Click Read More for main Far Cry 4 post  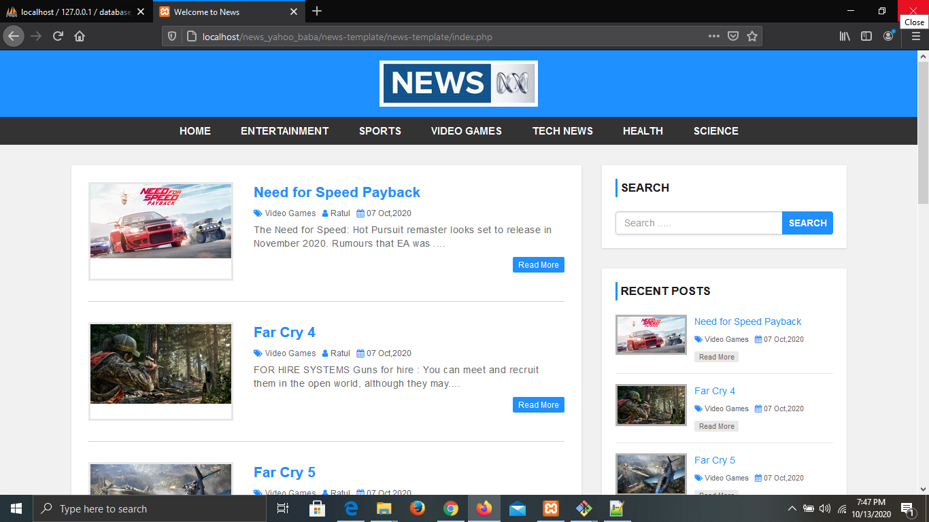(x=539, y=405)
